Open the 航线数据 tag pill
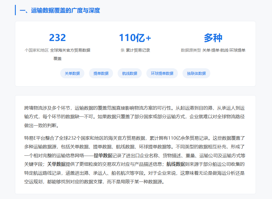Image resolution: width=272 pixels, height=199 pixels. click(x=130, y=73)
